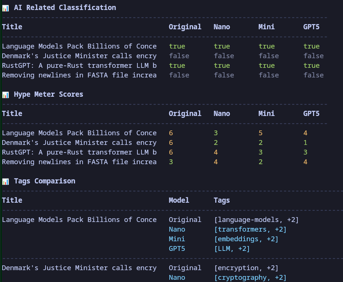Click the '[language-models, +2]' tags entry
This screenshot has height=282, width=343.
(x=256, y=220)
